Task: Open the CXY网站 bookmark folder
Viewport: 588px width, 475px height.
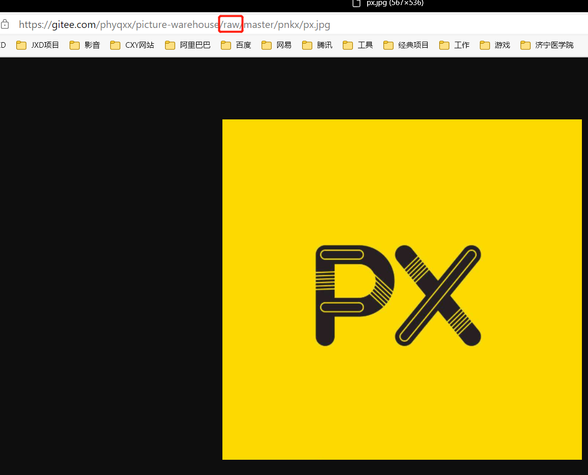Action: coord(132,45)
